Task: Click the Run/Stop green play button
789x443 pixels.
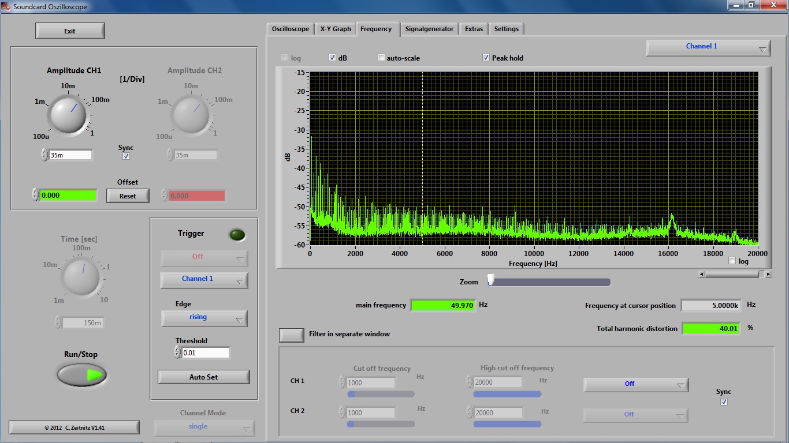Action: 82,375
